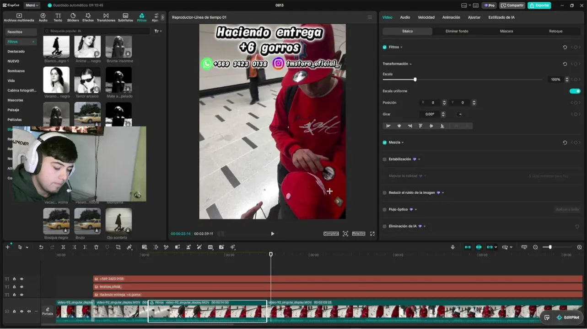Select the Destacado filter category
This screenshot has height=329, width=587.
click(16, 52)
